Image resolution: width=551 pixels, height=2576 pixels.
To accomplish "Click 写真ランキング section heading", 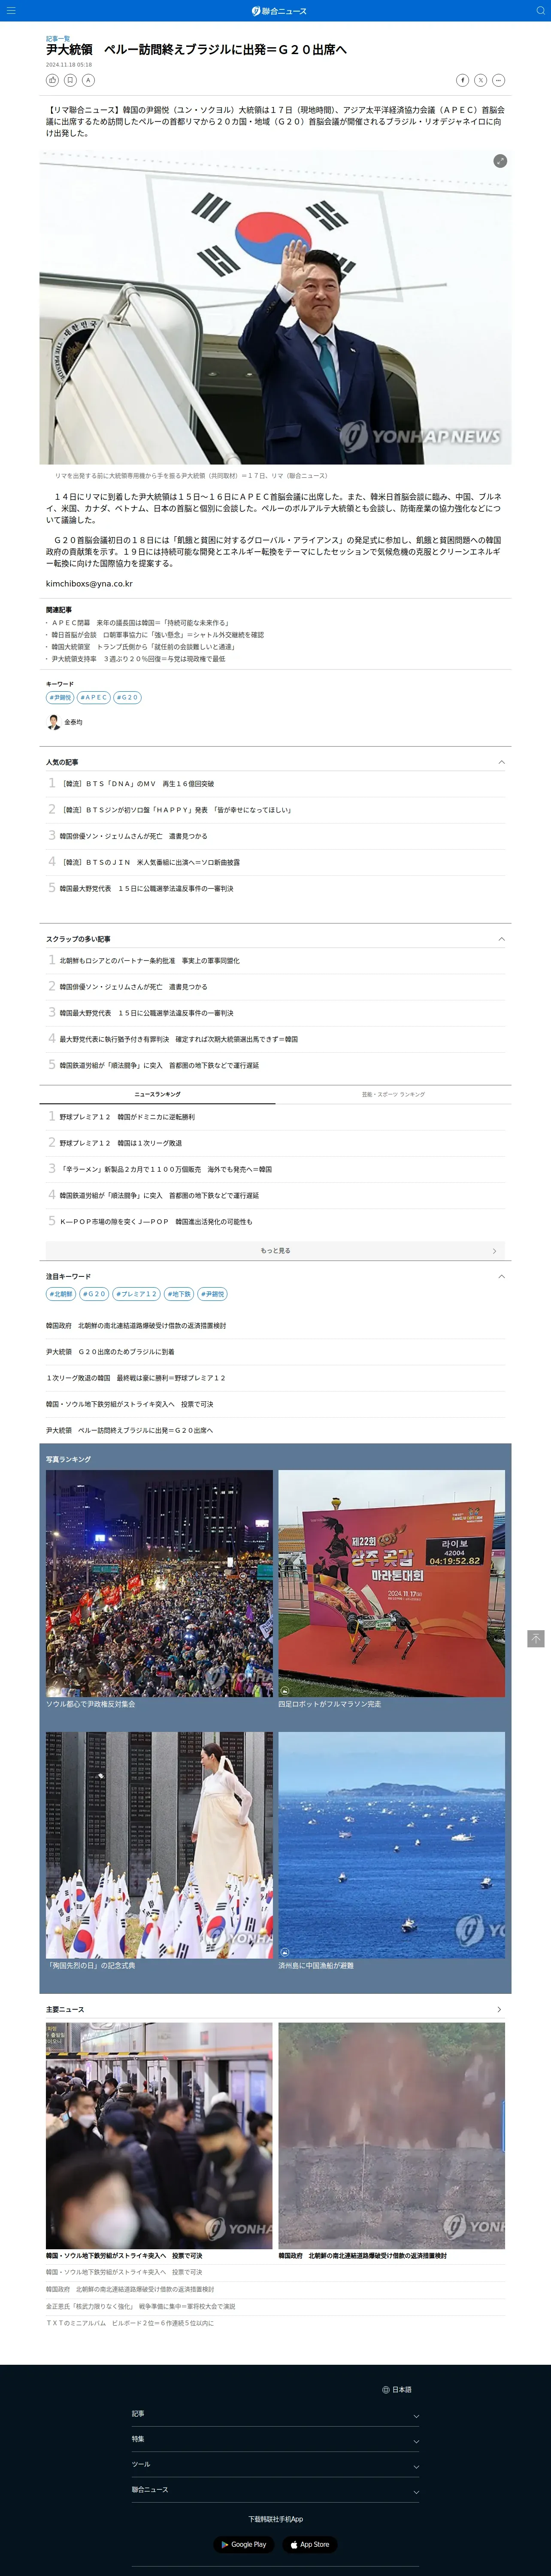I will (68, 1459).
